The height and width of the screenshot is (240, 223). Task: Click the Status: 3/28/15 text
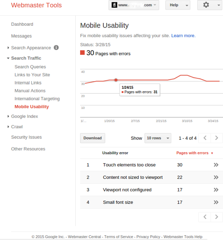[x=95, y=45]
